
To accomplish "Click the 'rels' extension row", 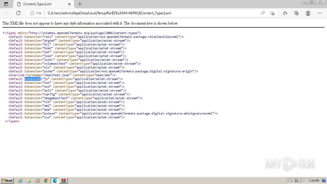I will click(x=96, y=37).
